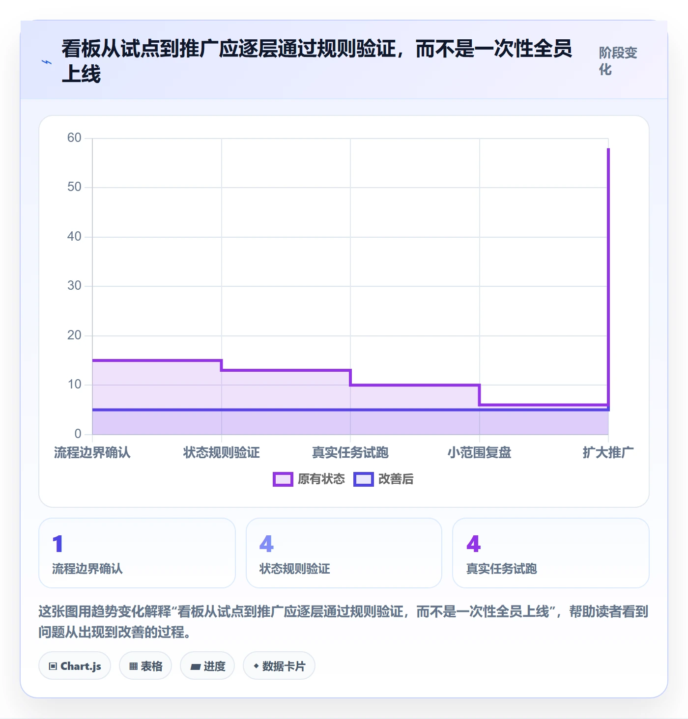Click the 状态规则验证 x-axis label

click(222, 452)
